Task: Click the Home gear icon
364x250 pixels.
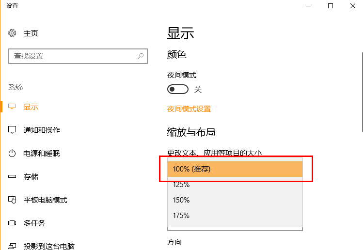Action: 13,33
